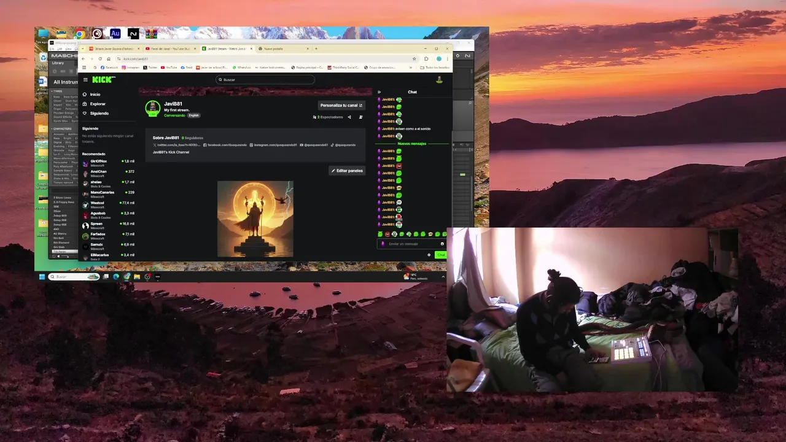Image resolution: width=786 pixels, height=442 pixels.
Task: Open Explorar in Kick sidebar
Action: tap(94, 104)
